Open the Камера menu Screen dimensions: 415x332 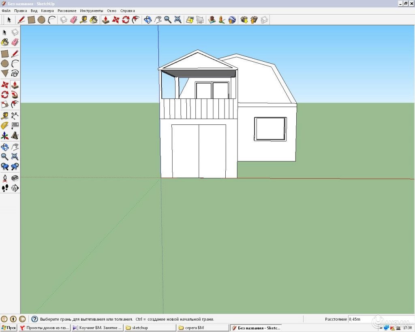point(47,11)
